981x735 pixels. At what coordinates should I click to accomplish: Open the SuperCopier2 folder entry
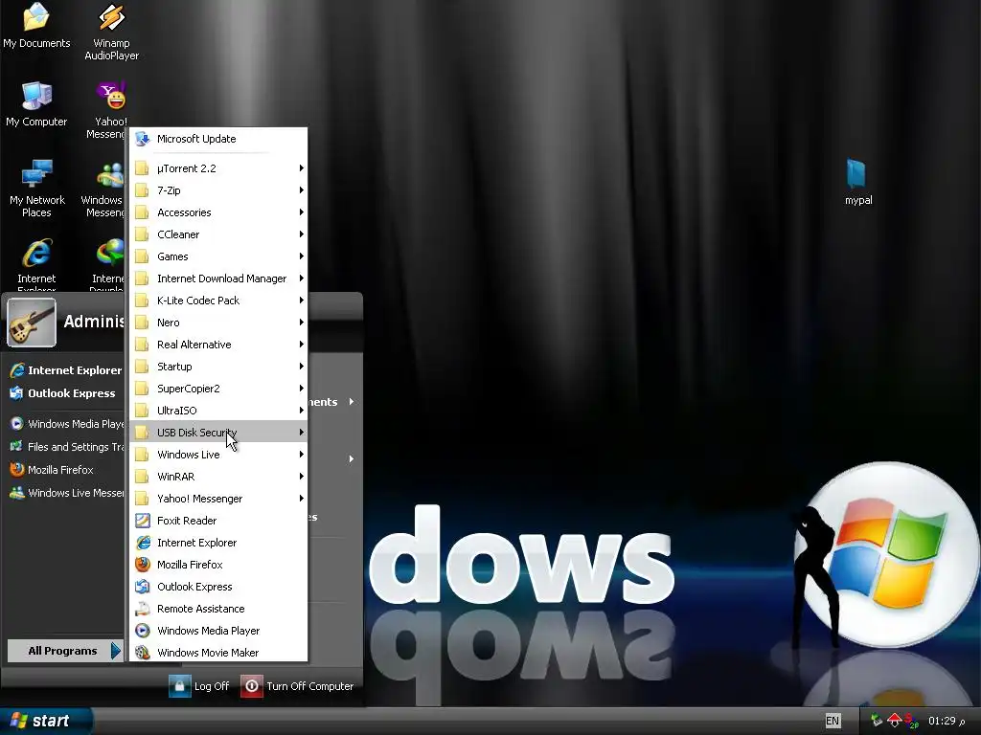tap(218, 389)
